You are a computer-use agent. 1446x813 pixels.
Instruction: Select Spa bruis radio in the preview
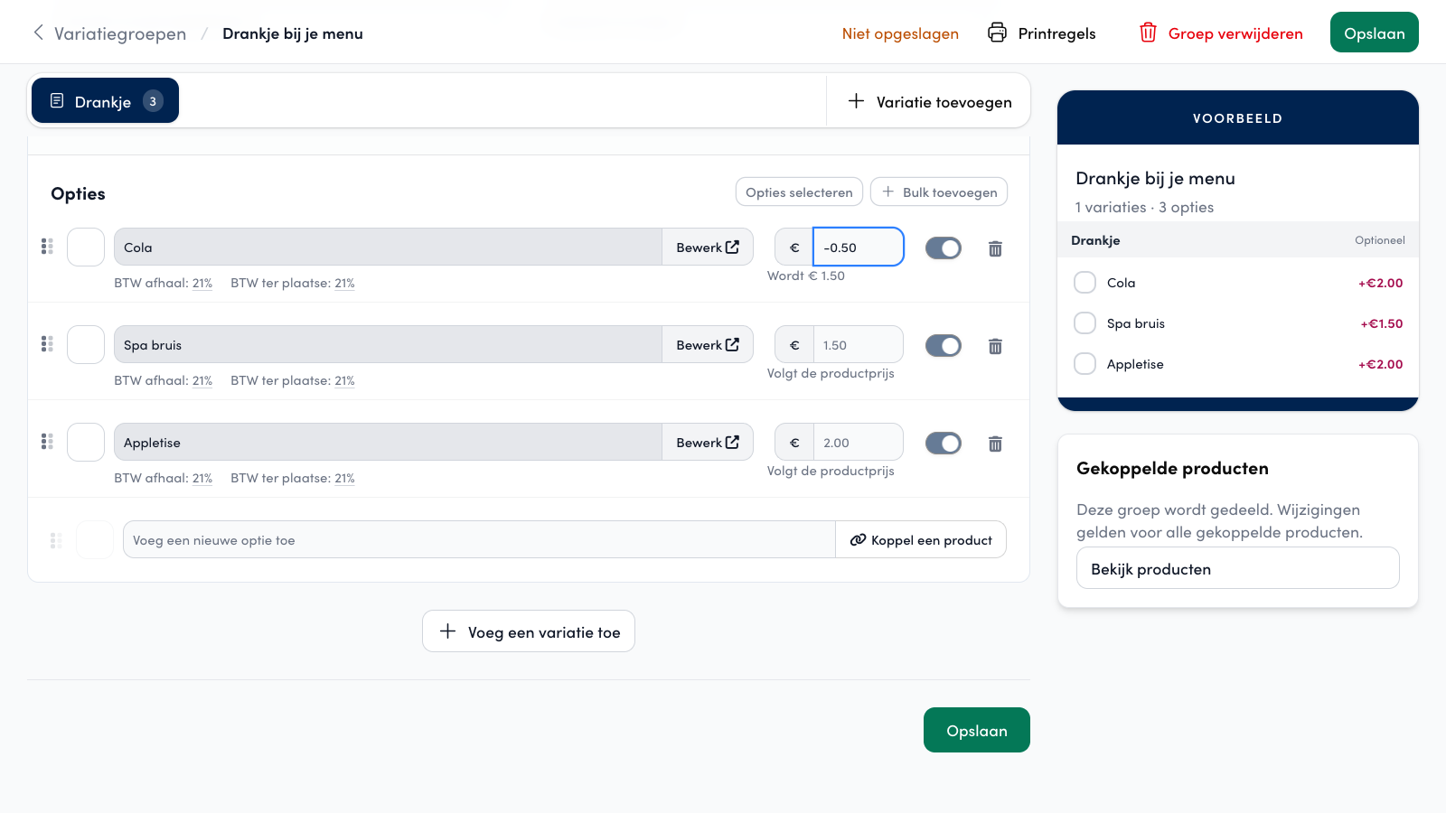(1084, 323)
